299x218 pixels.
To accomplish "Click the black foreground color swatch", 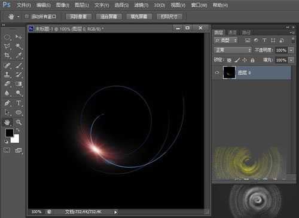I will coord(10,133).
